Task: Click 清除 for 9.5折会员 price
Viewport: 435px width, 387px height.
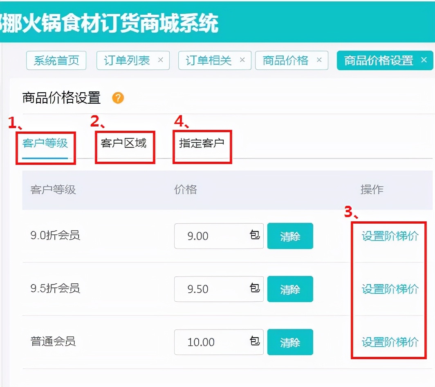Action: tap(290, 289)
